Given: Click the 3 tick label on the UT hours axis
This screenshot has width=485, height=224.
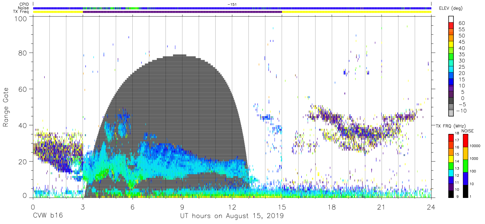Looking at the screenshot, I should coord(83,207).
